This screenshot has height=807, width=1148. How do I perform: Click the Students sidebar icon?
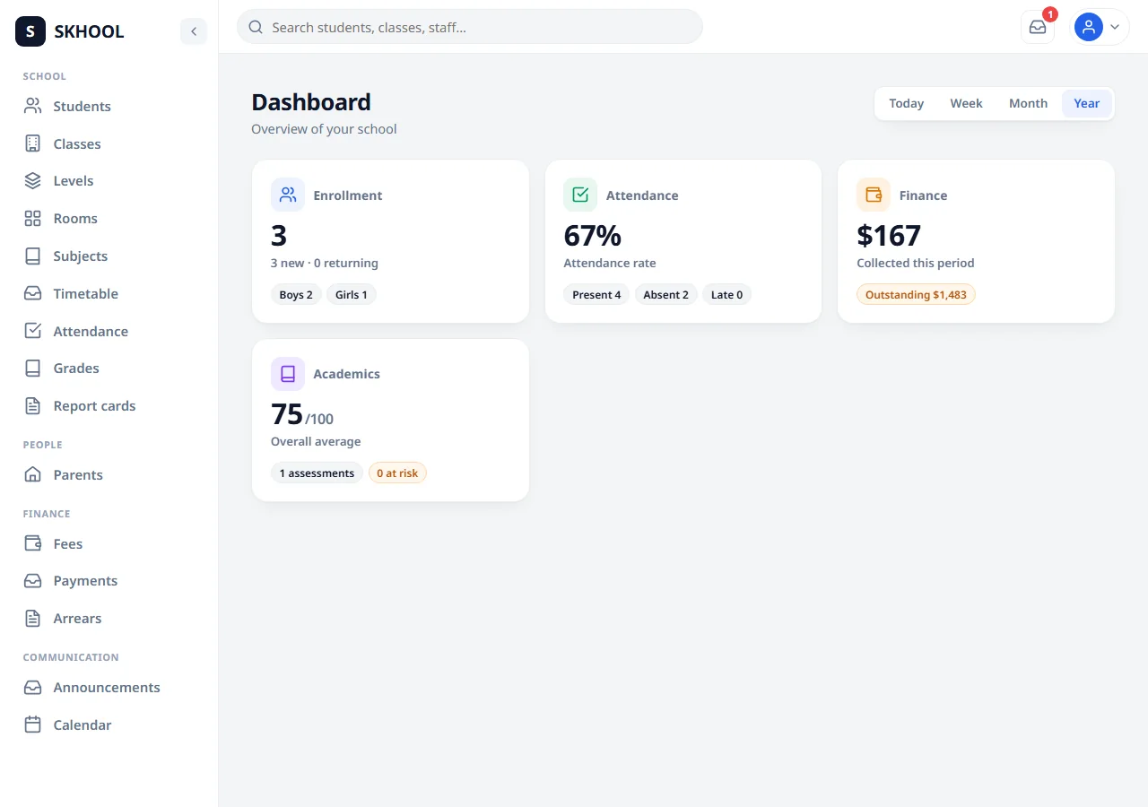(33, 106)
